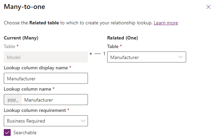Open the Business Required requirement dropdown

tap(41, 121)
